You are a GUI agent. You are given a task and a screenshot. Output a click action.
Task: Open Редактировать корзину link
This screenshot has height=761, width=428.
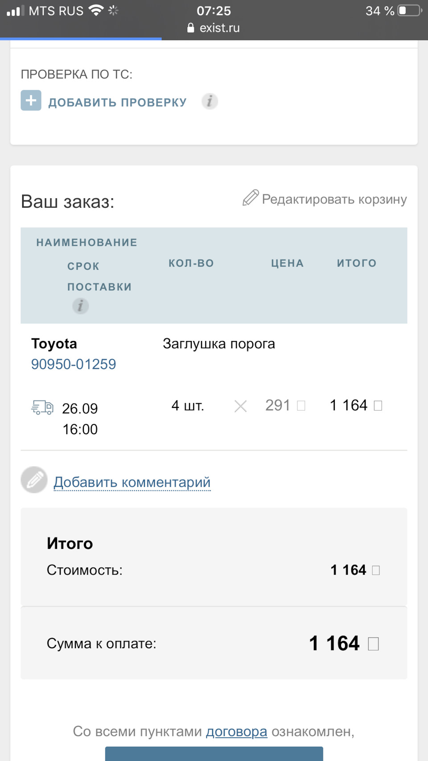click(334, 199)
